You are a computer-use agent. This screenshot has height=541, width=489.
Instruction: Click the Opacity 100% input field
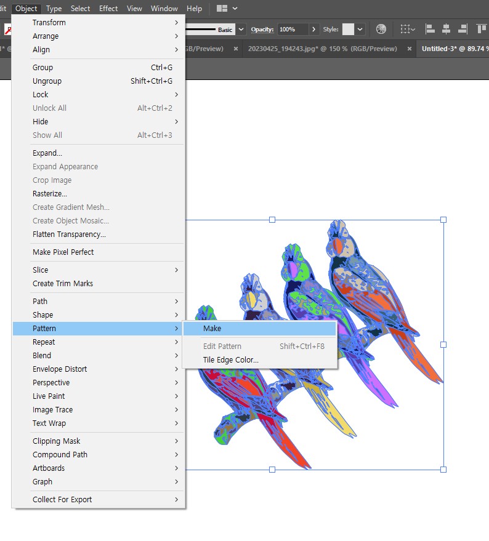[293, 30]
